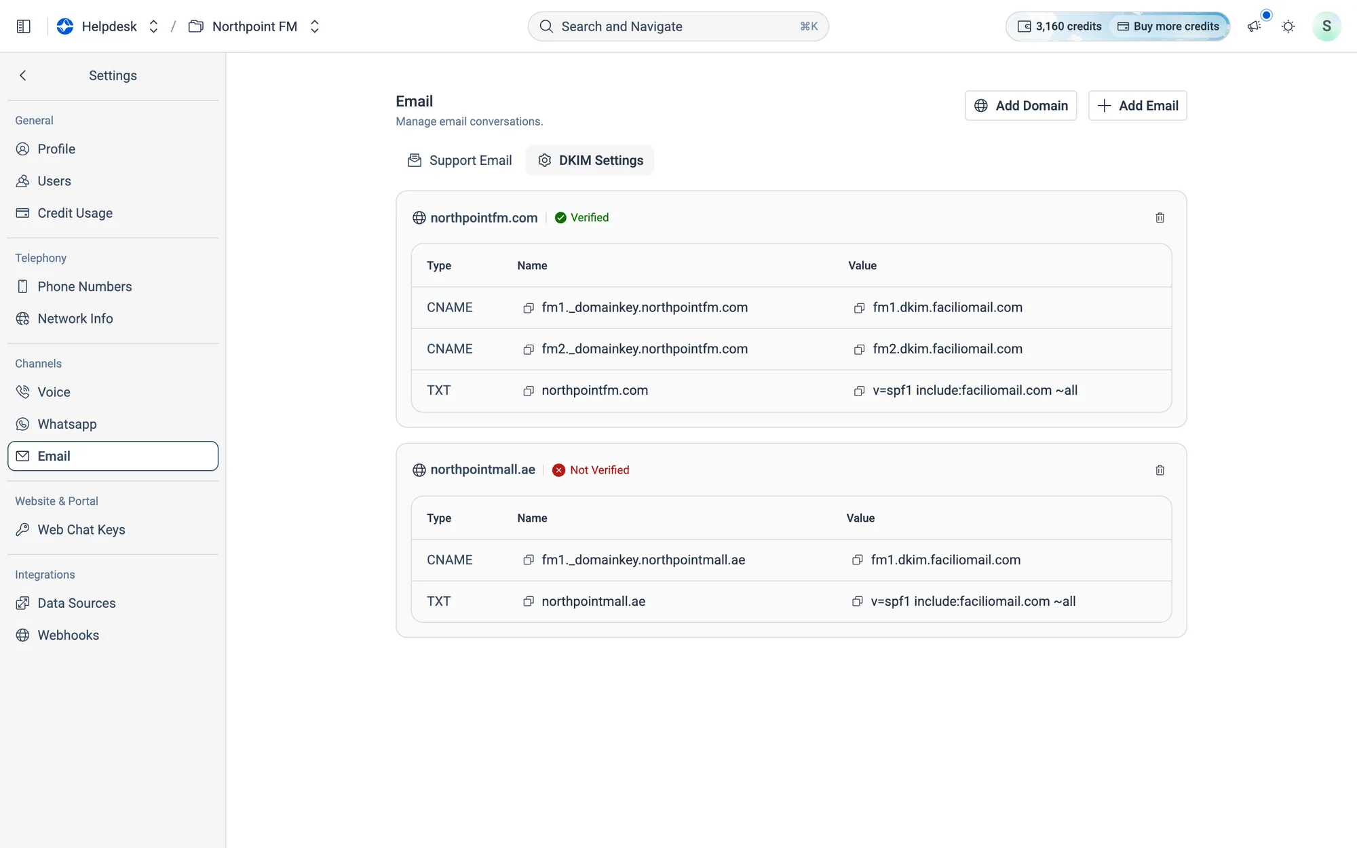This screenshot has height=848, width=1357.
Task: Go back from Settings using arrow
Action: pyautogui.click(x=23, y=75)
